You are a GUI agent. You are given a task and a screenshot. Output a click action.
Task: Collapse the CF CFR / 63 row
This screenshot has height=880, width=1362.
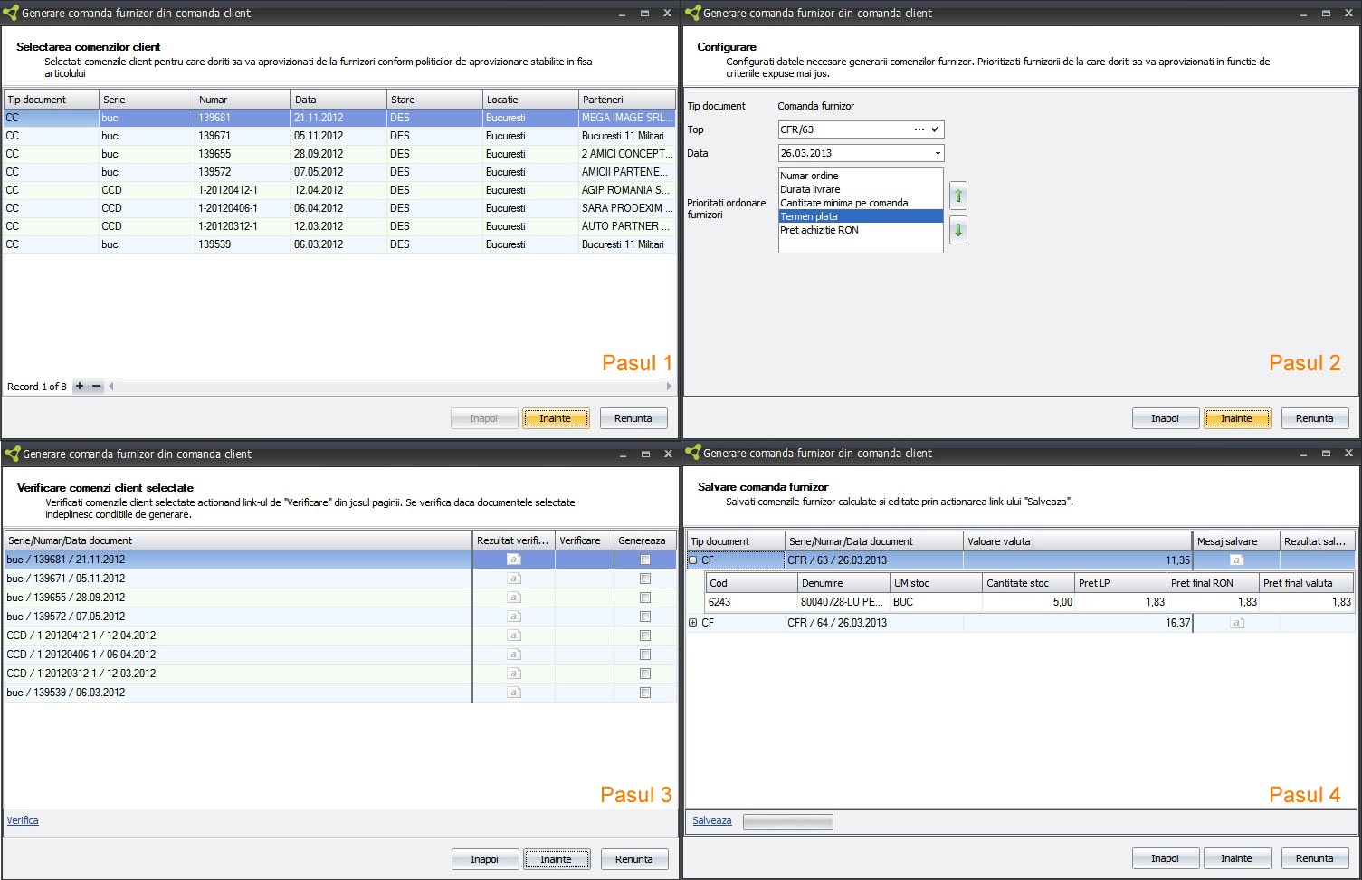[x=693, y=560]
